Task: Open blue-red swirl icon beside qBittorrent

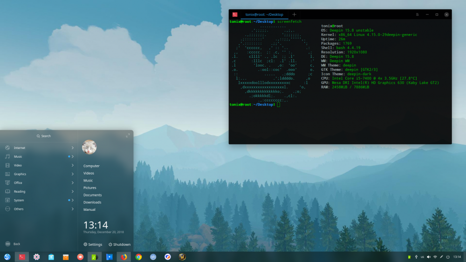Action: pyautogui.click(x=168, y=257)
